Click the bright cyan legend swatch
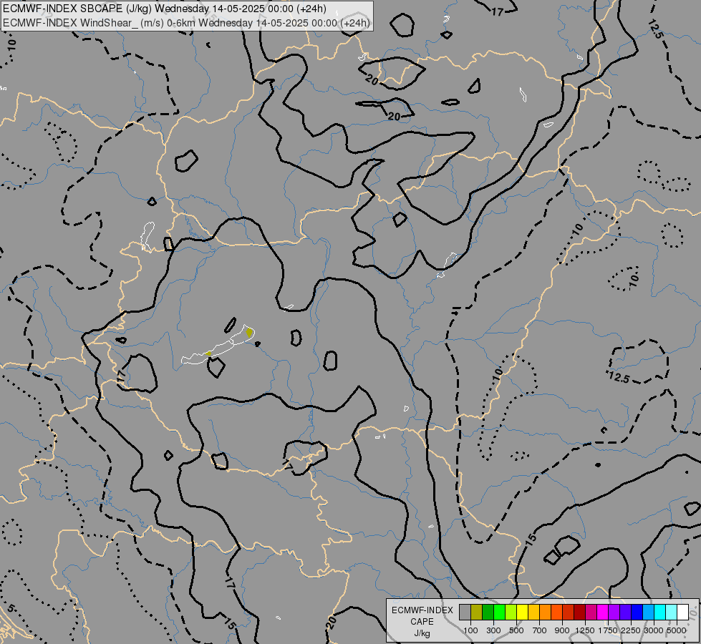This screenshot has height=644, width=701. (x=660, y=613)
